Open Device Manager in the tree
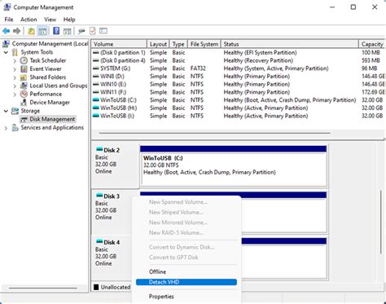The height and width of the screenshot is (304, 386). (50, 103)
